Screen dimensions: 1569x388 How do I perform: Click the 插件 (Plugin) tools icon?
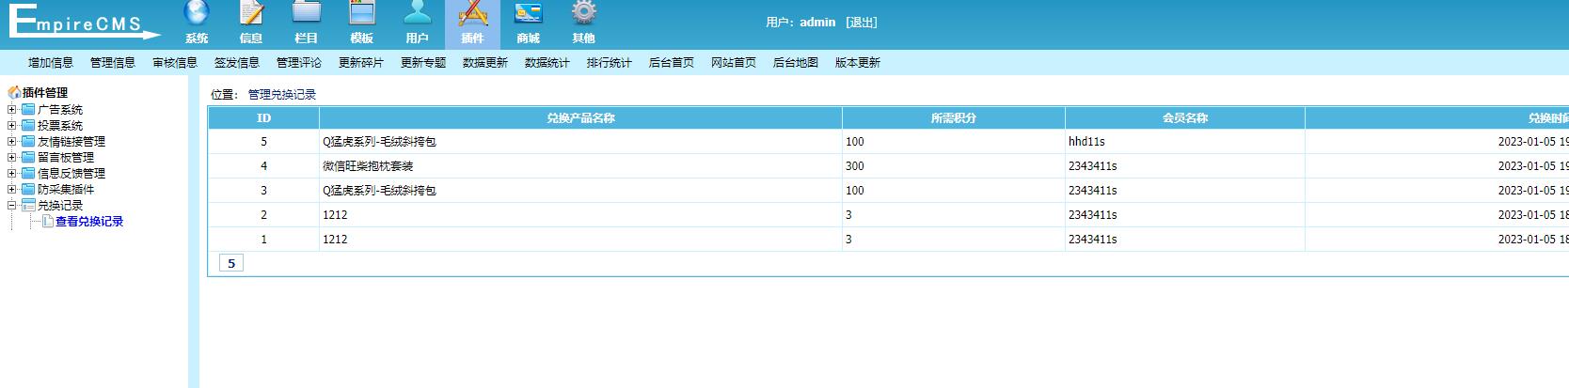[x=472, y=14]
